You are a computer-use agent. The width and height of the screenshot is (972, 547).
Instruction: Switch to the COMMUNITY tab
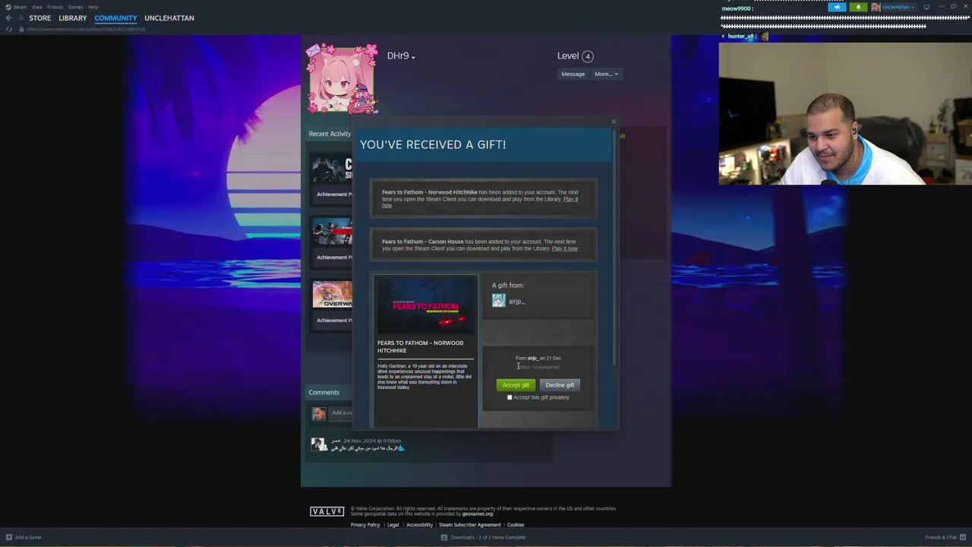point(115,18)
